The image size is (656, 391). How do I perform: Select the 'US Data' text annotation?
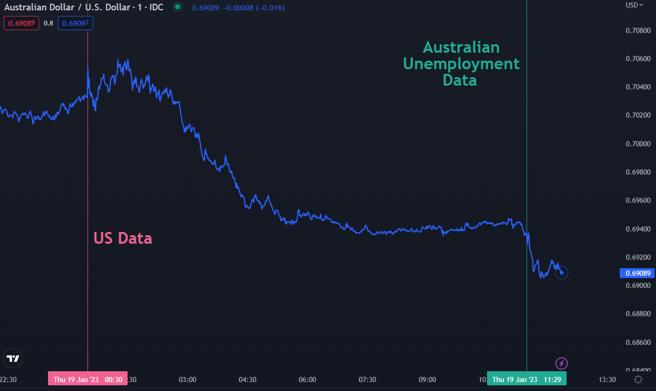click(123, 238)
